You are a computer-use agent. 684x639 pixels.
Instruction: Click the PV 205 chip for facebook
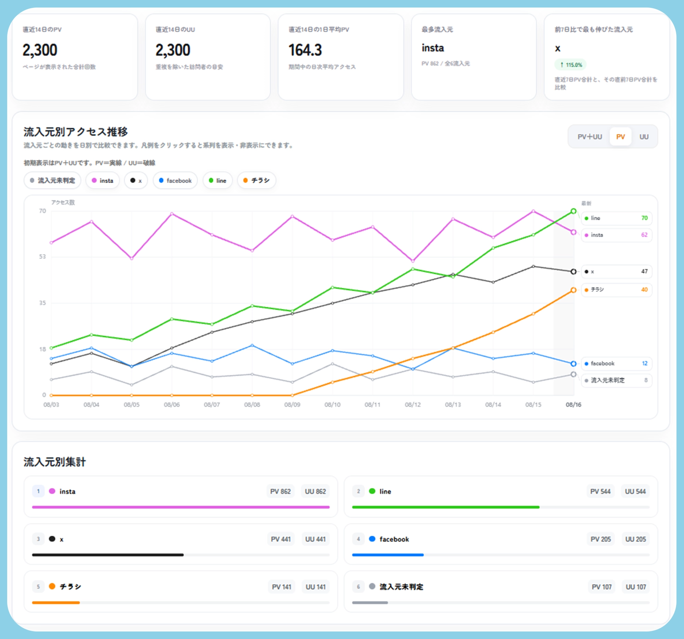(601, 539)
